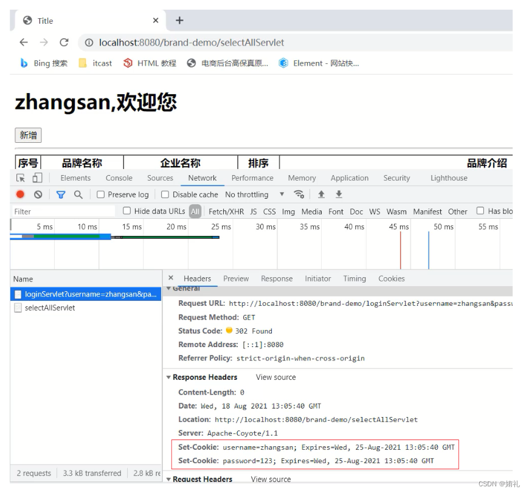Filter by Font requests
The height and width of the screenshot is (493, 529).
(336, 212)
